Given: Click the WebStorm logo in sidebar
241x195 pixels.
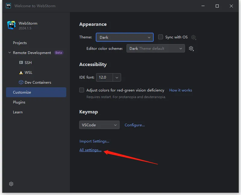Looking at the screenshot, I should (x=11, y=25).
